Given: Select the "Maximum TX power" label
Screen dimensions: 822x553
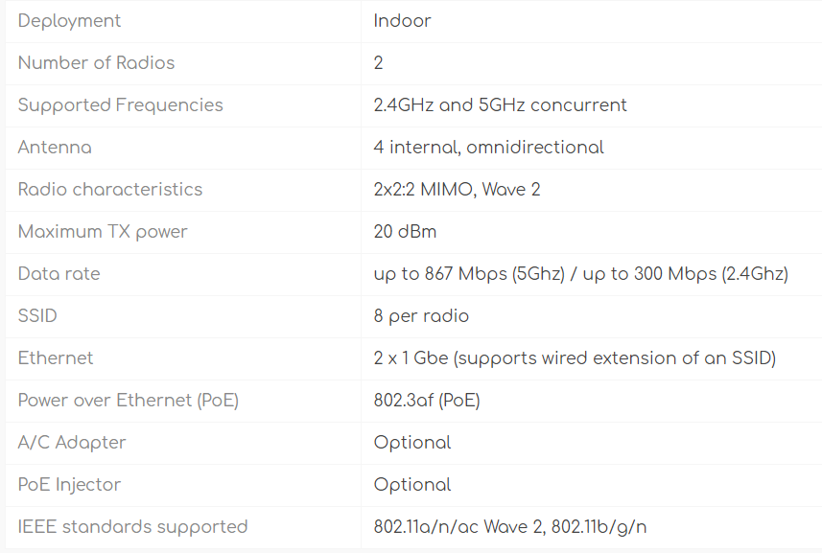Looking at the screenshot, I should click(103, 232).
